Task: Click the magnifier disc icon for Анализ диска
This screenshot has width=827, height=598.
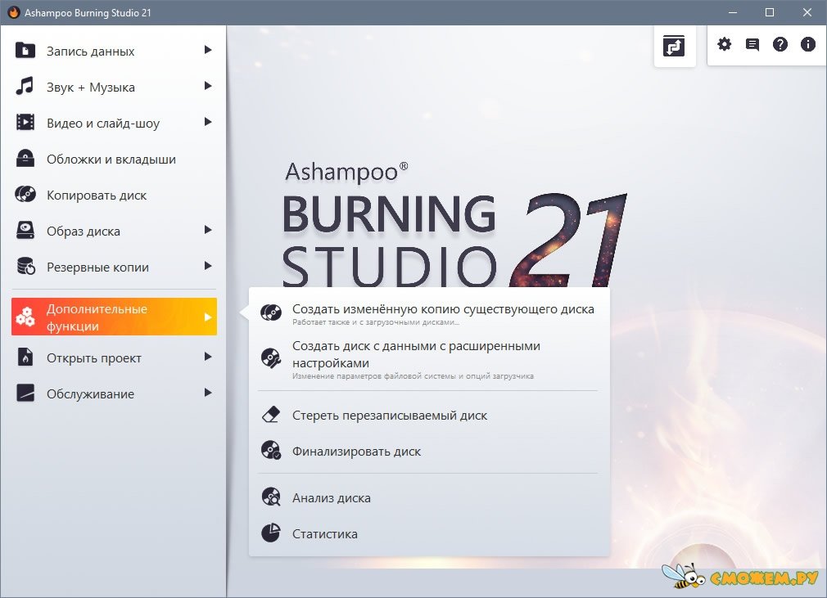Action: [x=271, y=497]
